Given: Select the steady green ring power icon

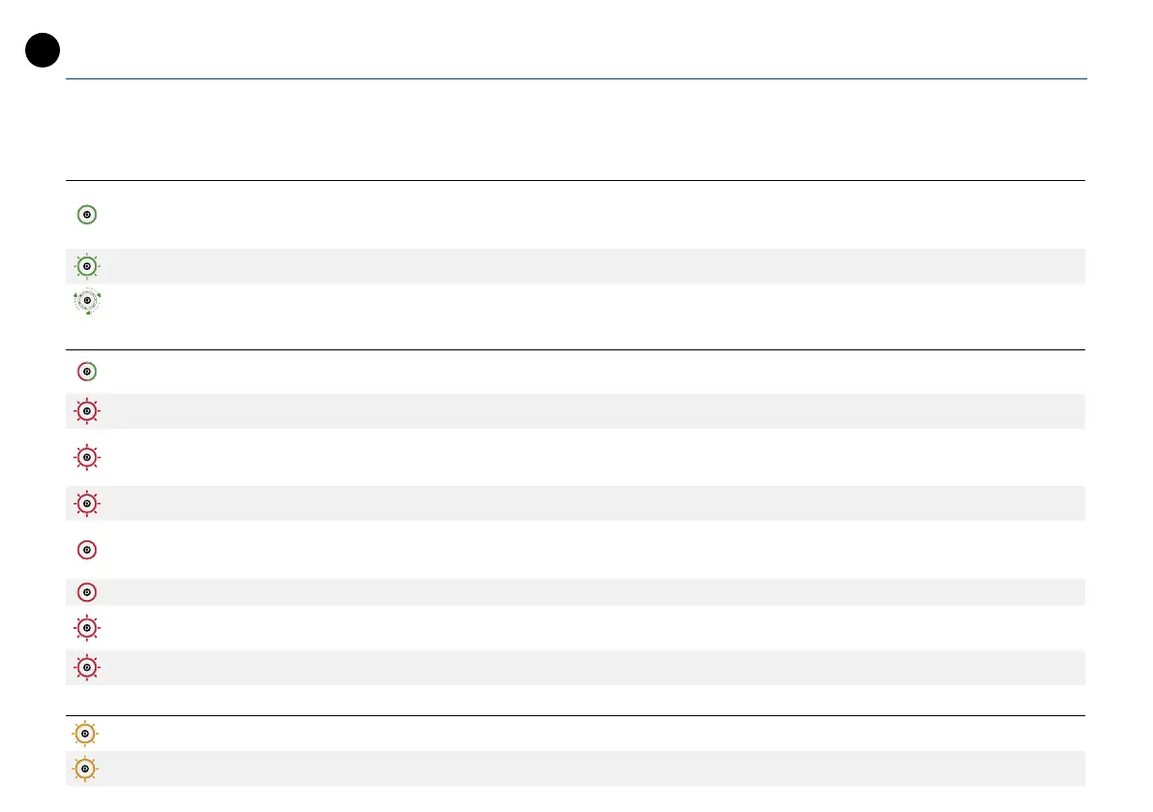Looking at the screenshot, I should [x=87, y=215].
